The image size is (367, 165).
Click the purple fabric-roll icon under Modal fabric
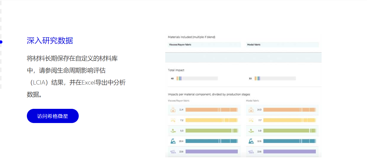(x=251, y=152)
